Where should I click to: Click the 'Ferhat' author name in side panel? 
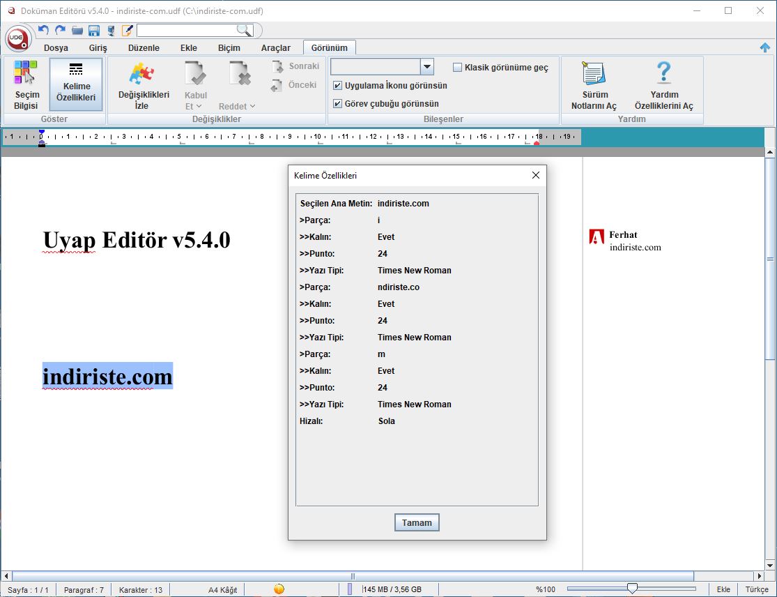[x=624, y=235]
